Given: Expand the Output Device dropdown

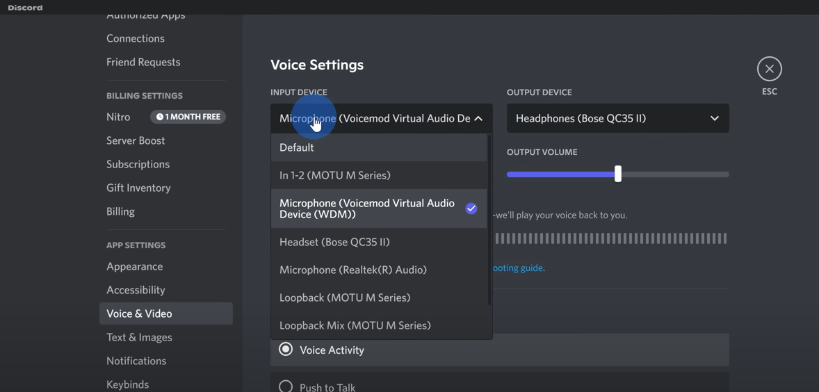Looking at the screenshot, I should point(714,119).
